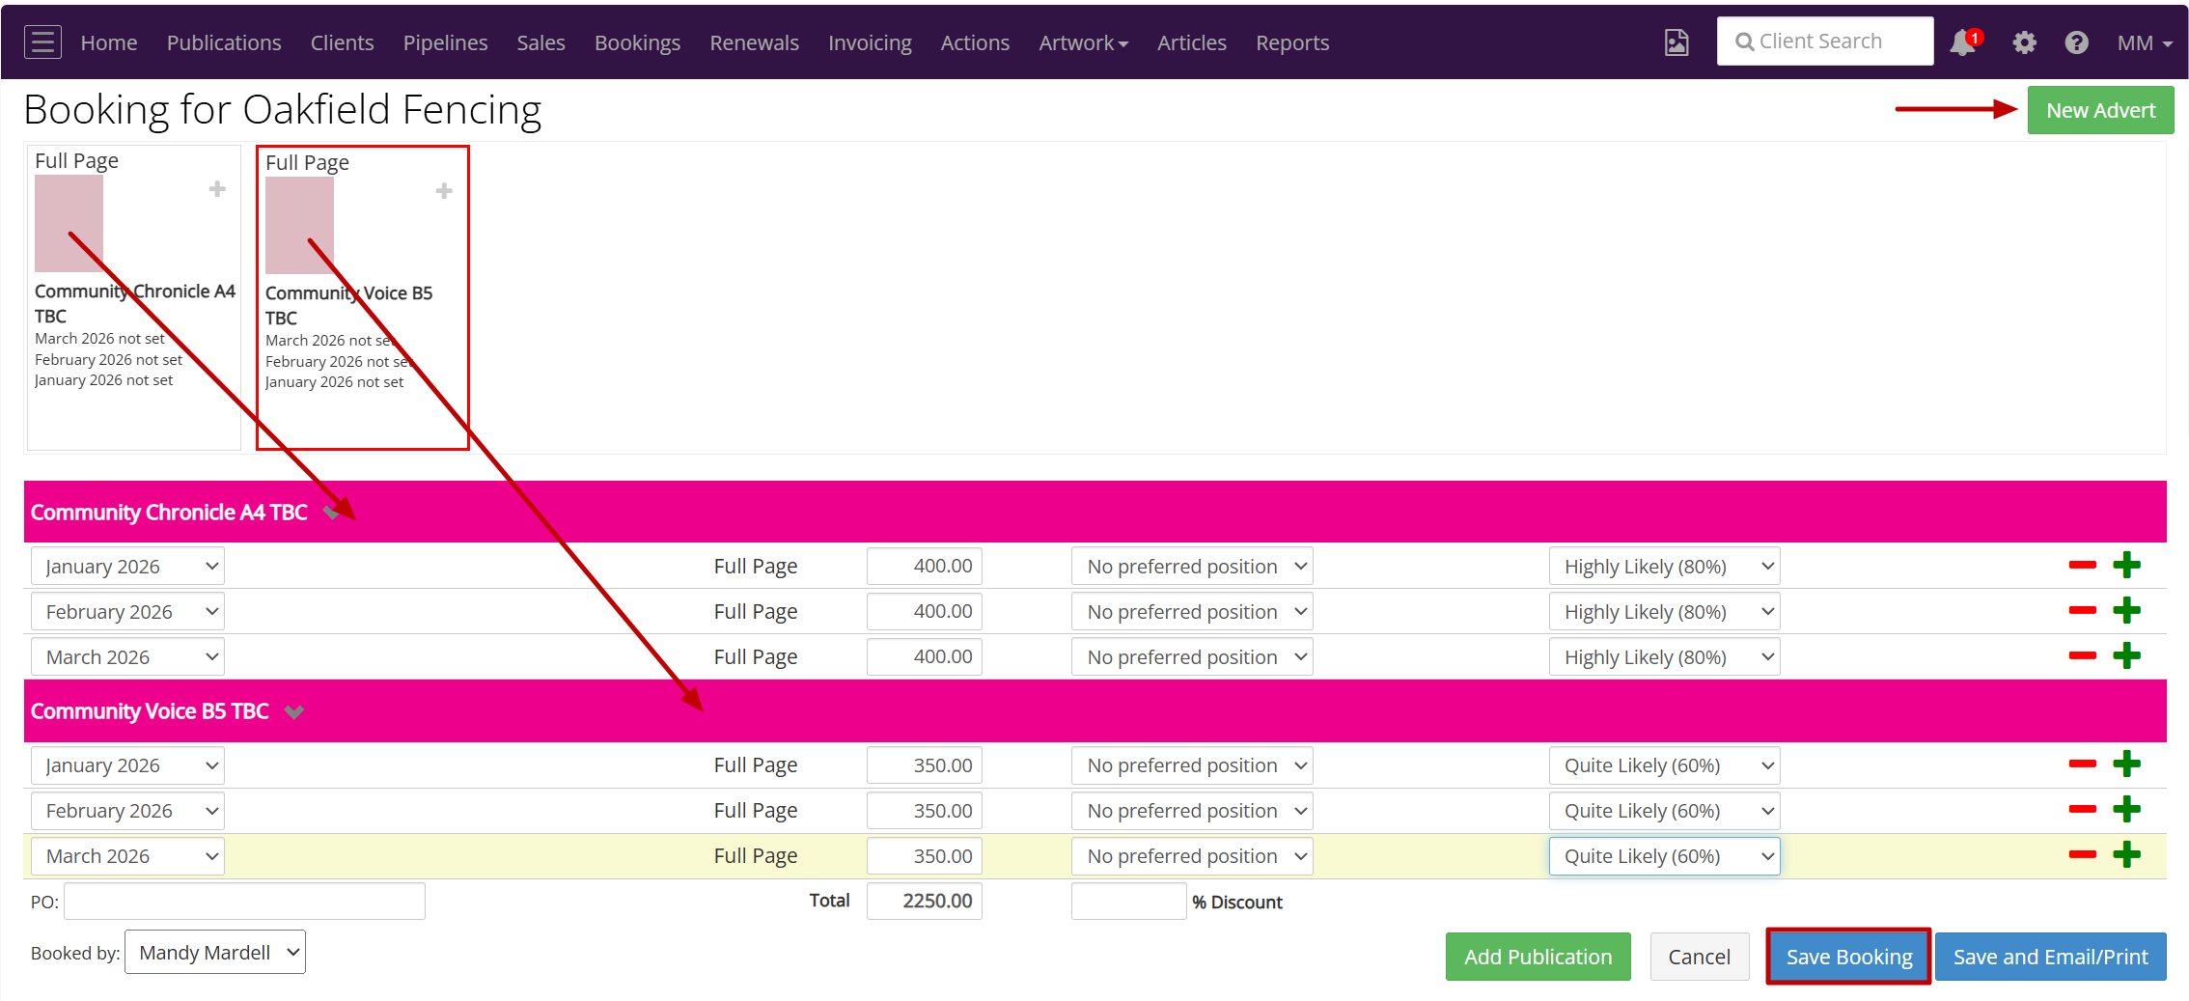Click price field for Voice February 2026
Viewport: 2189px width, 1001px height.
[924, 810]
